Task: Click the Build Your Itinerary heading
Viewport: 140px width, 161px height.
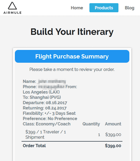Action: 72,32
